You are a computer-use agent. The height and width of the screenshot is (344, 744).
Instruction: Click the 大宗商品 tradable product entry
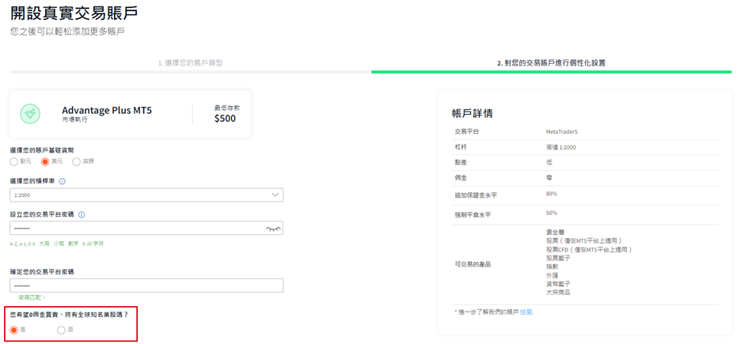tap(558, 293)
